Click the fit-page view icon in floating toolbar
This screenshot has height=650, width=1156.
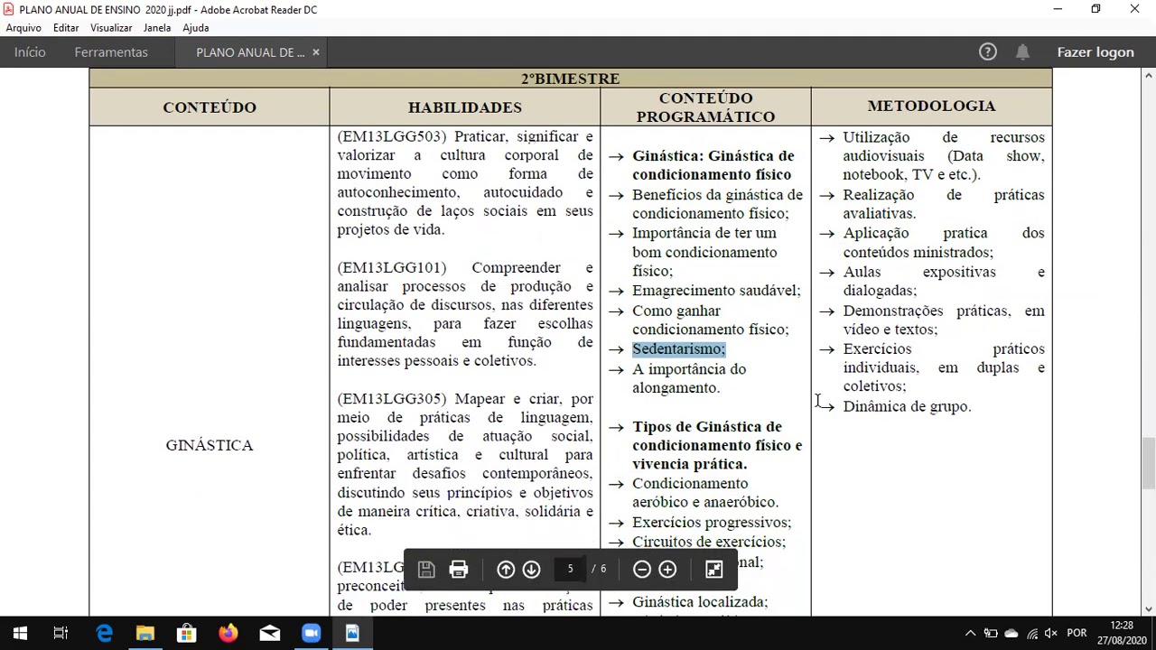[x=713, y=570]
